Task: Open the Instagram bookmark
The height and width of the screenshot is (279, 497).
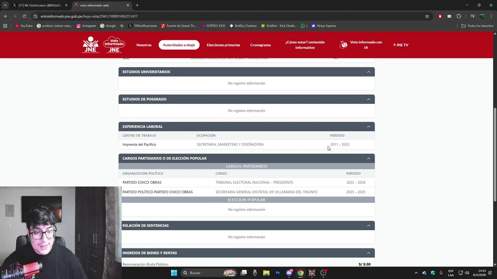Action: (86, 26)
